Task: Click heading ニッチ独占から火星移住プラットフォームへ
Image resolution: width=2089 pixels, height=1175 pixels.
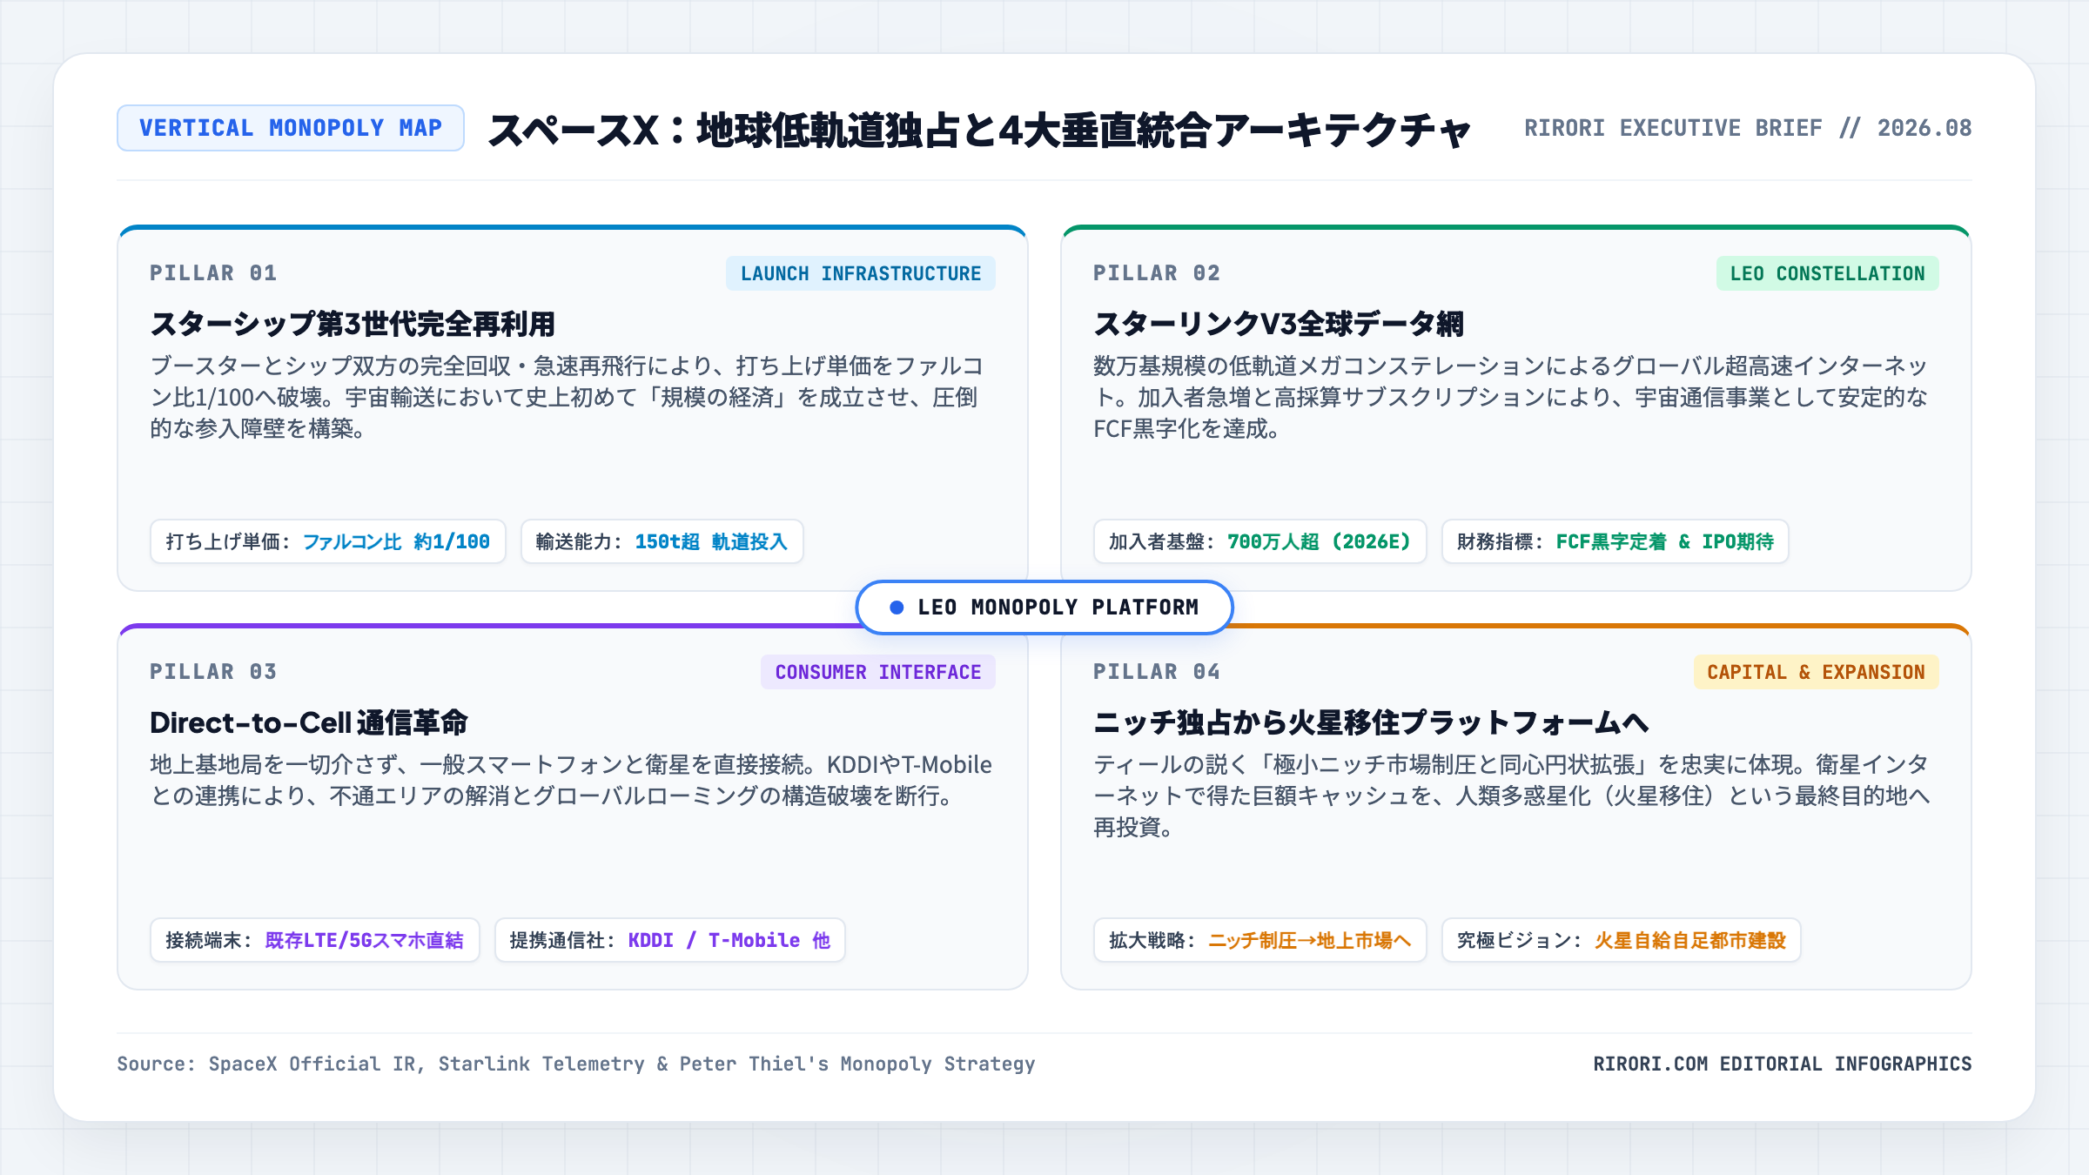Action: pos(1372,722)
